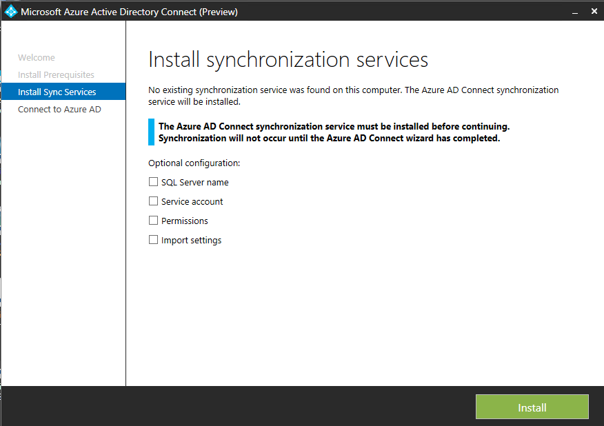Click the window title text in title bar

point(129,11)
